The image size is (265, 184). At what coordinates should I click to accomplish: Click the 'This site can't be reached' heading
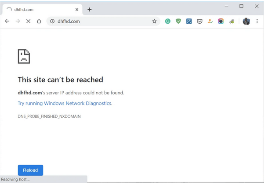60,79
